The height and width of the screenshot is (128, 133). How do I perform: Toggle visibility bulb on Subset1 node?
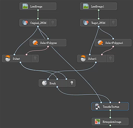[110, 59]
